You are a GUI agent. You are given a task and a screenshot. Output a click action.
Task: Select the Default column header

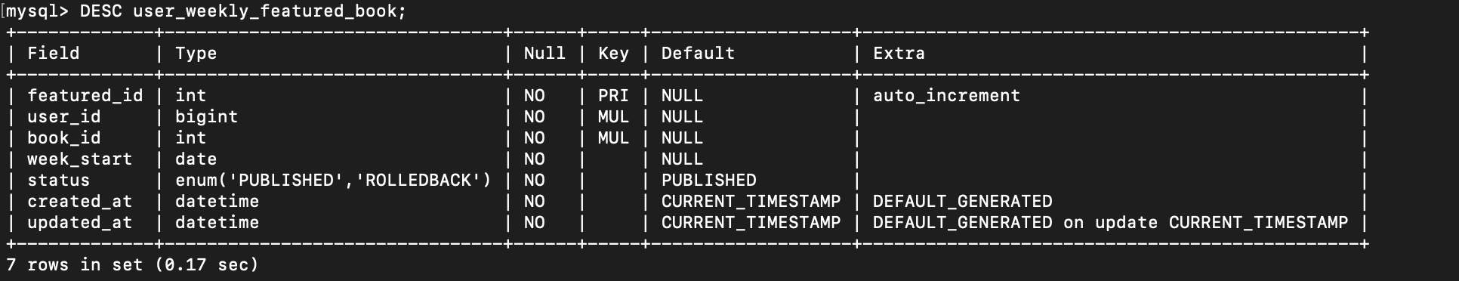pyautogui.click(x=698, y=54)
